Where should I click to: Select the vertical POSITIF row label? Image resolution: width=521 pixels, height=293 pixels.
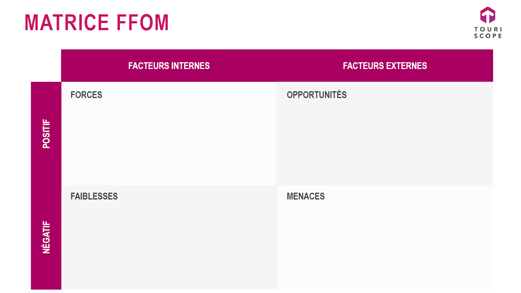coord(46,134)
